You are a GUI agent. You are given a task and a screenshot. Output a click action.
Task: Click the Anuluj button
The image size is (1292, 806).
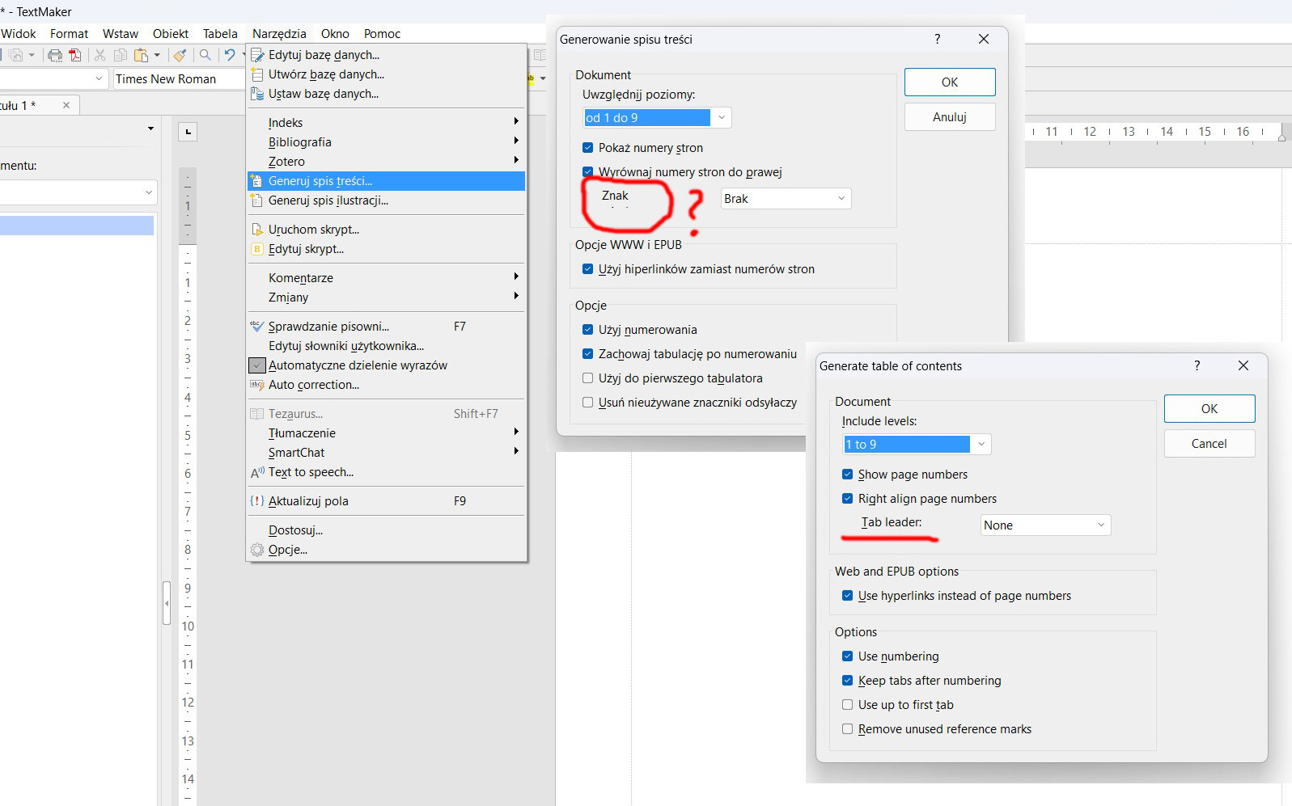pyautogui.click(x=950, y=117)
